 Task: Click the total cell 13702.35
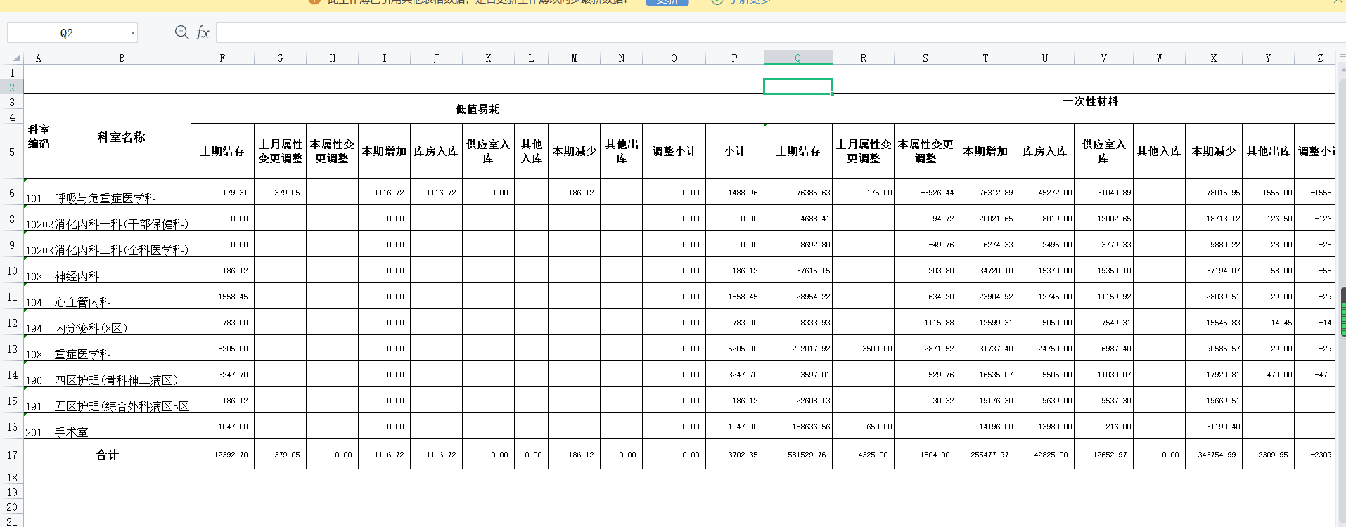tap(734, 455)
